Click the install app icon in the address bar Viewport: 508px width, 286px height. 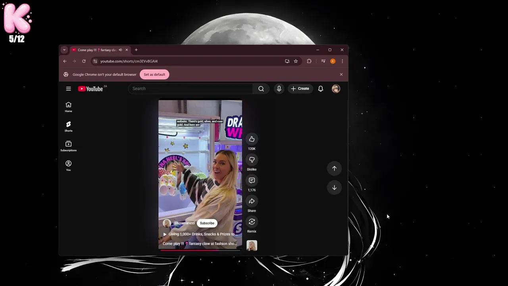click(x=287, y=61)
